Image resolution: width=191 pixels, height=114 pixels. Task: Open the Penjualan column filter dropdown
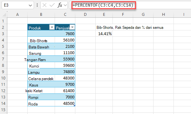click(x=72, y=27)
